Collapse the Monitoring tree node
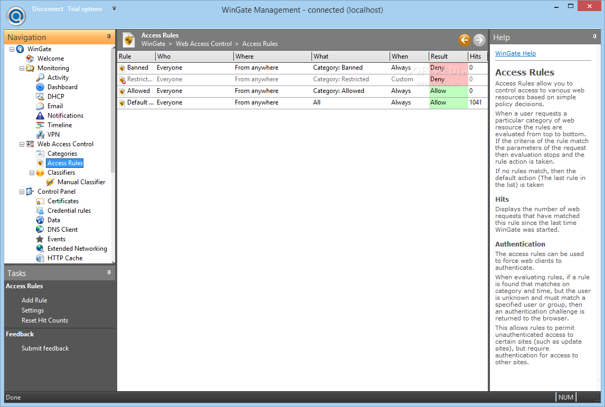This screenshot has height=407, width=605. 22,68
